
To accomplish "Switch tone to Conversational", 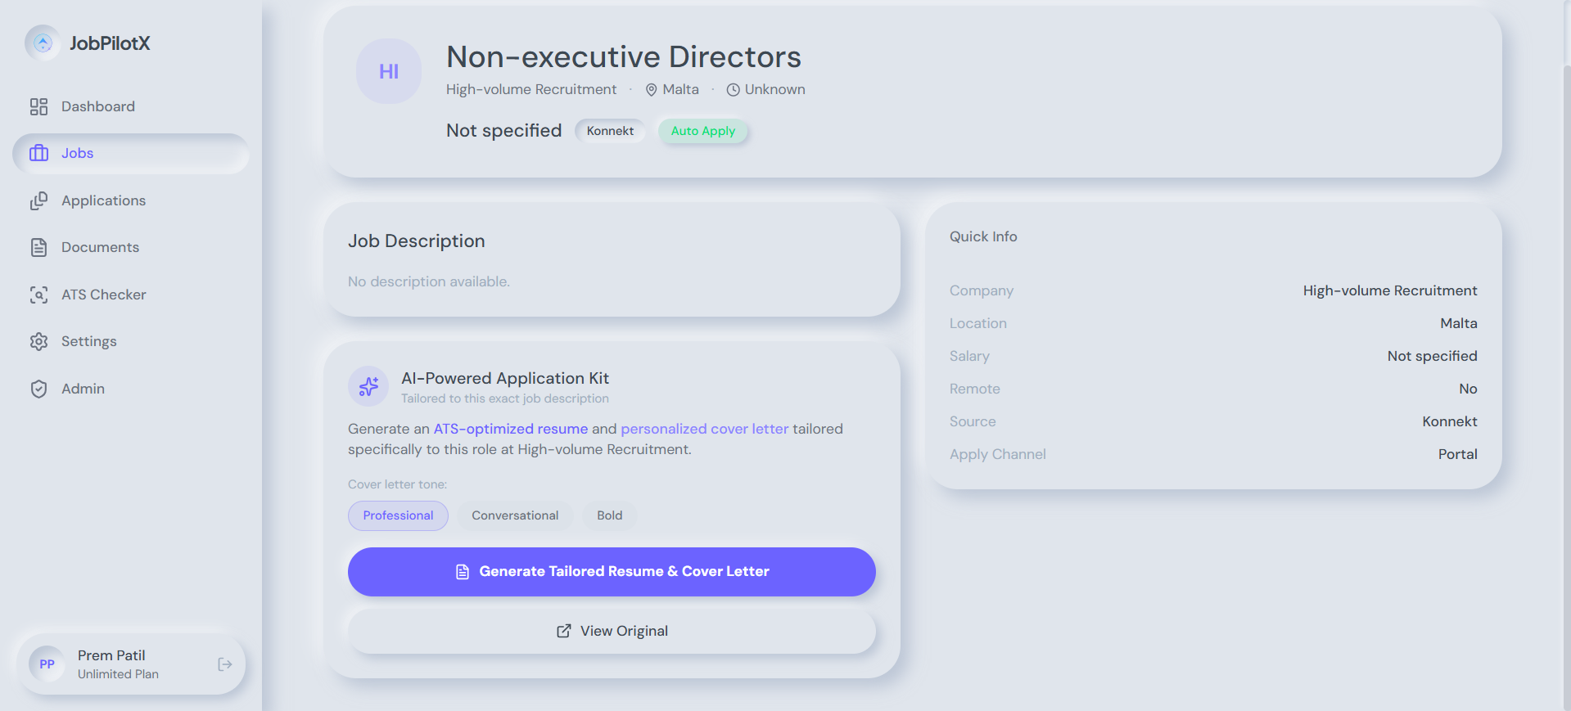I will [x=515, y=515].
